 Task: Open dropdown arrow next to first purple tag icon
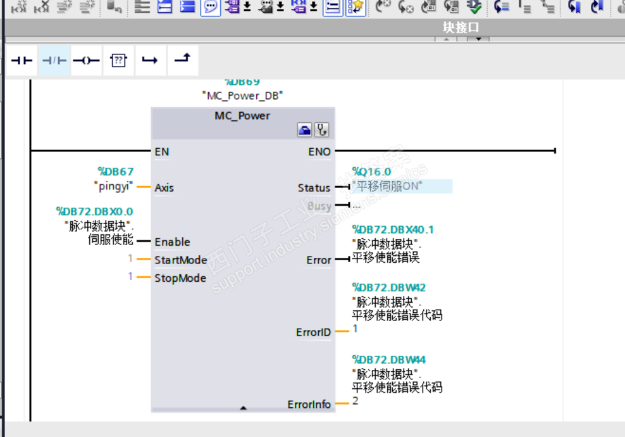point(247,7)
